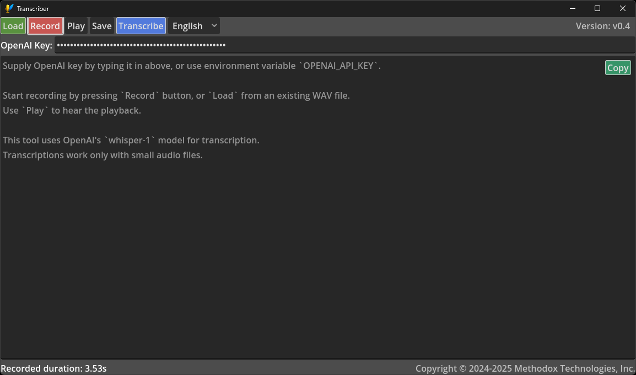Image resolution: width=636 pixels, height=375 pixels.
Task: Play back the recorded audio
Action: [x=76, y=26]
